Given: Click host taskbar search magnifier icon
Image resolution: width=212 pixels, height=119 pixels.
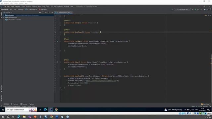Looking at the screenshot, I should click(8, 117).
